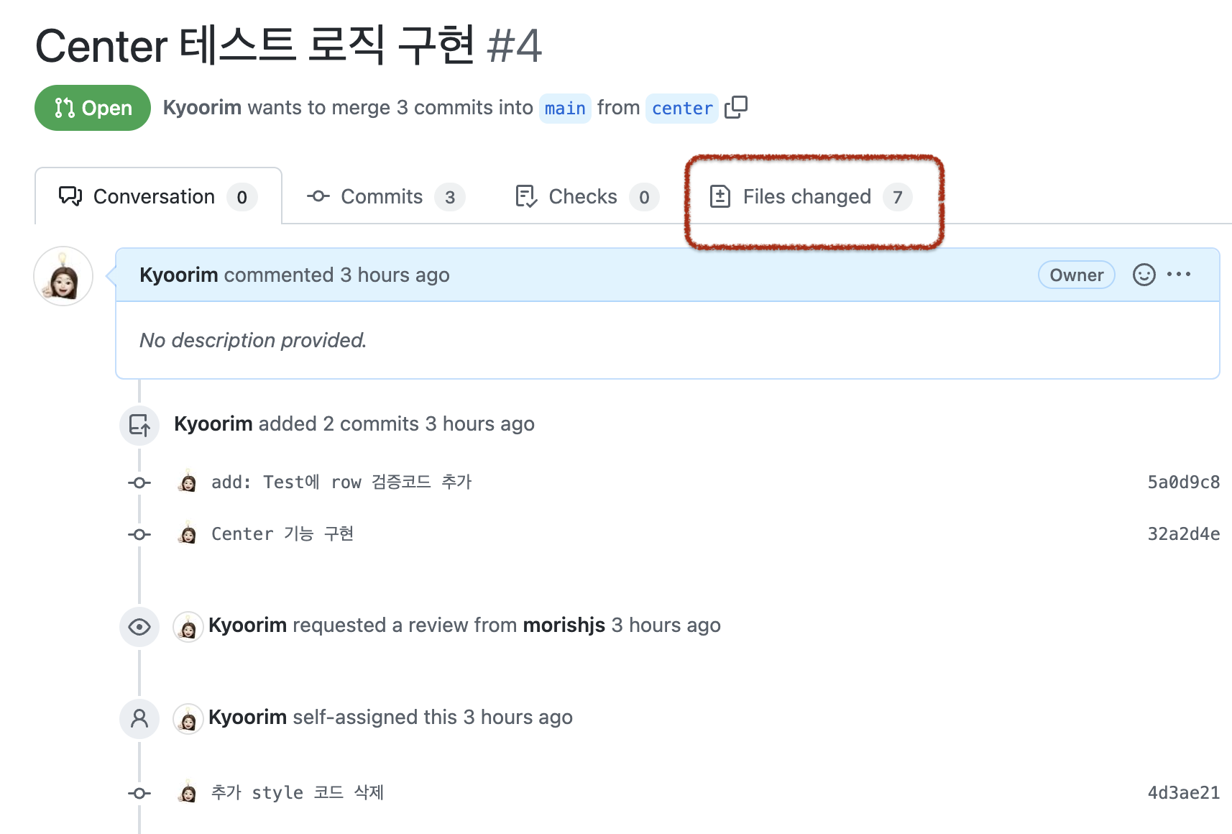Click commit hash 5a0d9c8

1183,482
